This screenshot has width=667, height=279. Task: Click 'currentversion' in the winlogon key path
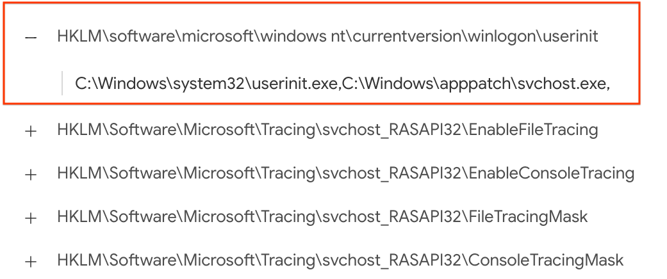(x=406, y=36)
